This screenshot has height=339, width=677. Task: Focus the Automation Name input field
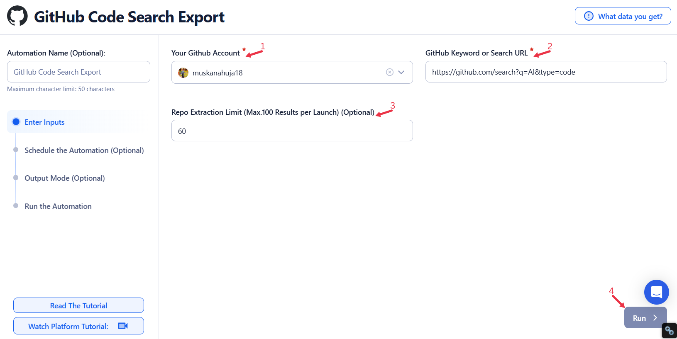coord(78,72)
